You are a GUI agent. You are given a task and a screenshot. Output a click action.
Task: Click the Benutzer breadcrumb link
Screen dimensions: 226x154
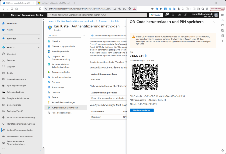(102, 21)
